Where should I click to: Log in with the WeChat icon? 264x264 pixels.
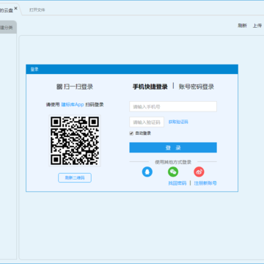tap(173, 172)
